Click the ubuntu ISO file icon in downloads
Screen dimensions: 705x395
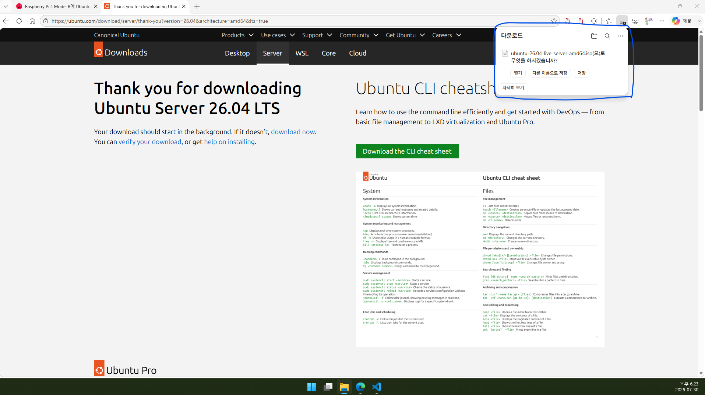[x=505, y=53]
